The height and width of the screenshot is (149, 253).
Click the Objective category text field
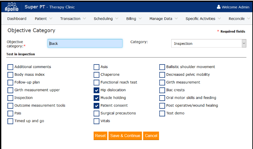(x=85, y=44)
